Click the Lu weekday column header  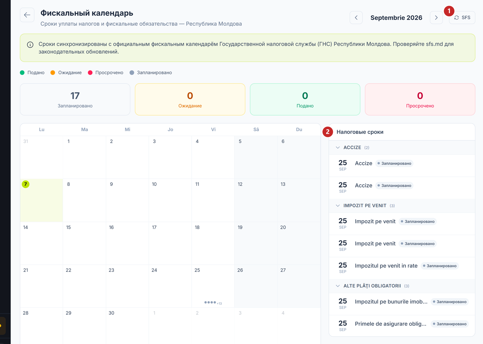[x=42, y=129]
